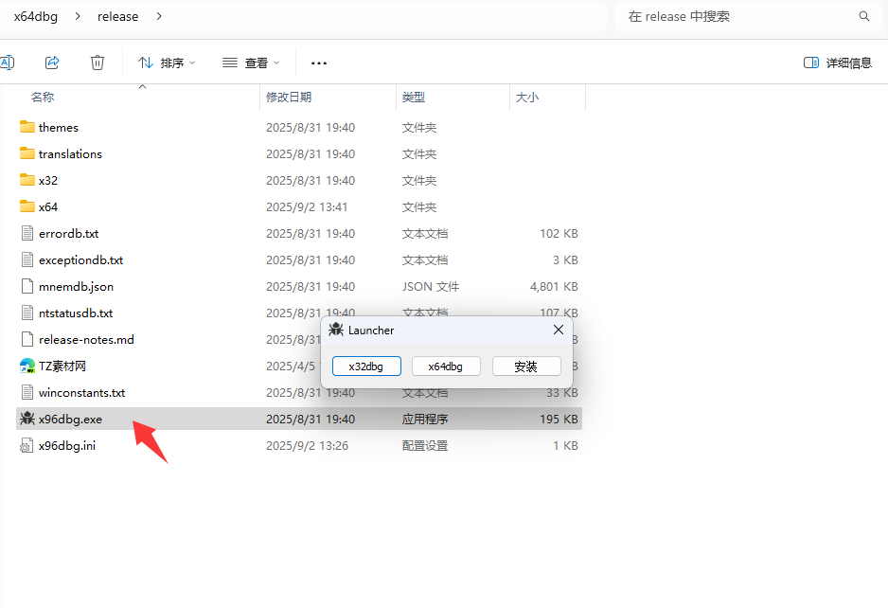The image size is (888, 608).
Task: Click the Delete trash icon
Action: coord(98,63)
